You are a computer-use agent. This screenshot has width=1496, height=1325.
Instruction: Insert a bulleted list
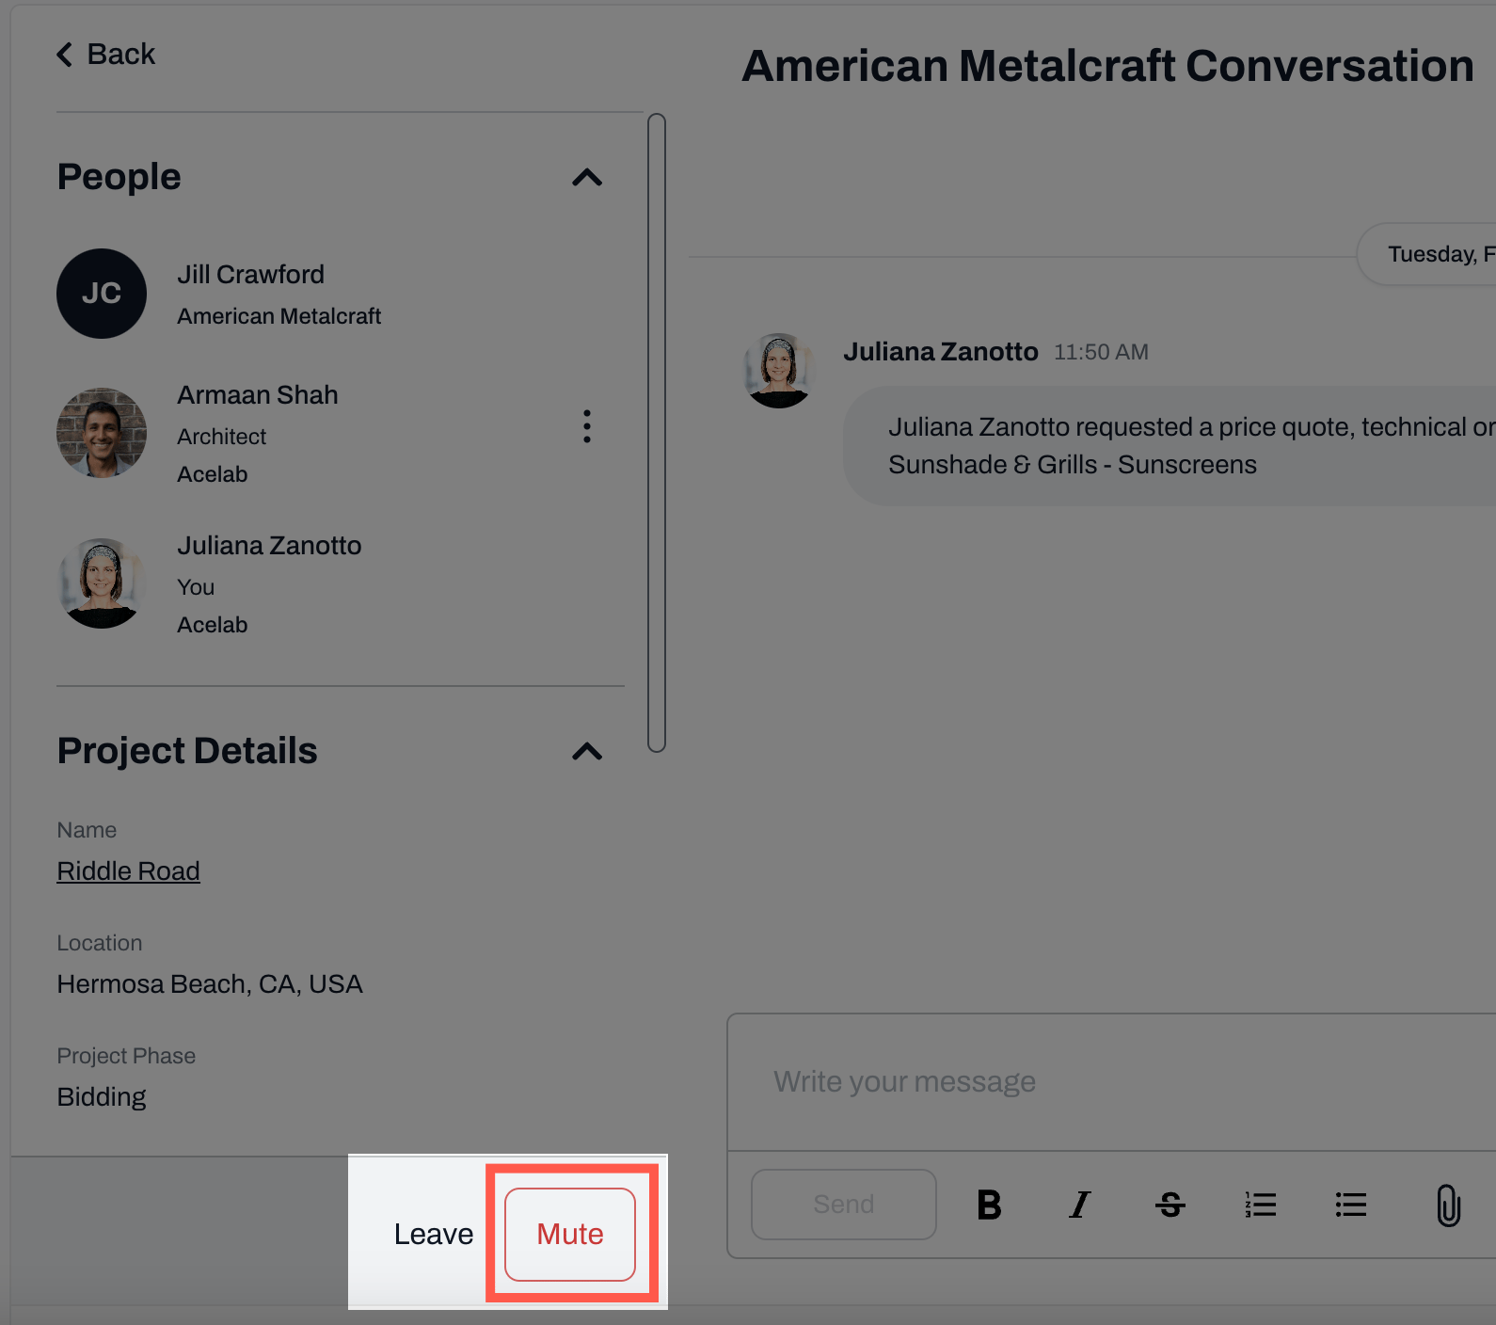coord(1350,1205)
